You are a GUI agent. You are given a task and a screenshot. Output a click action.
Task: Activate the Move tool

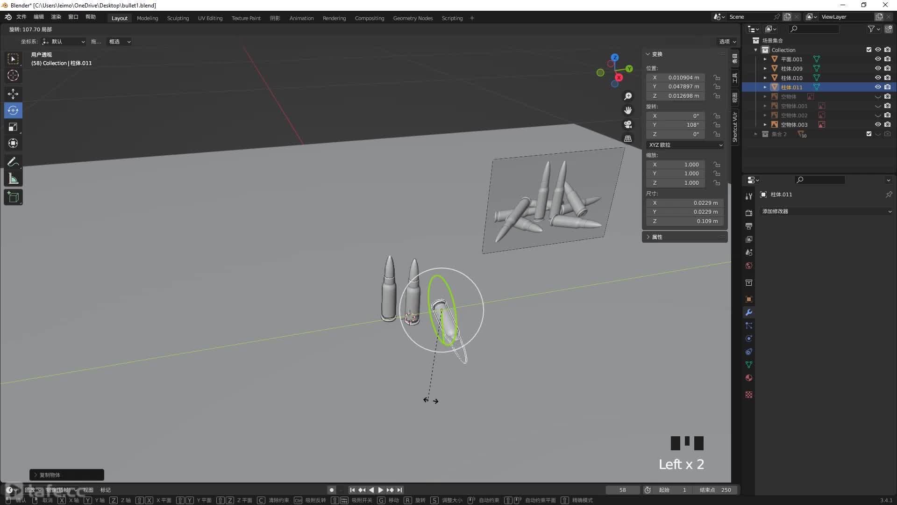click(x=13, y=94)
